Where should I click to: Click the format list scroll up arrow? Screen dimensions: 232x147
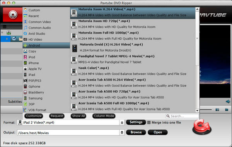coord(197,9)
